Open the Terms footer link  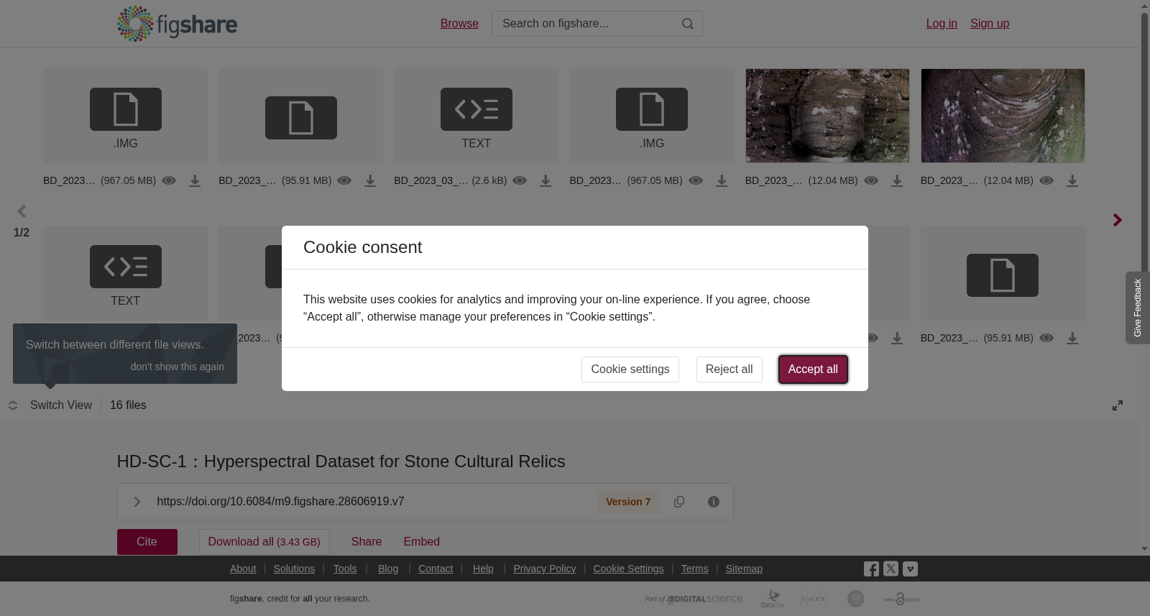tap(695, 569)
